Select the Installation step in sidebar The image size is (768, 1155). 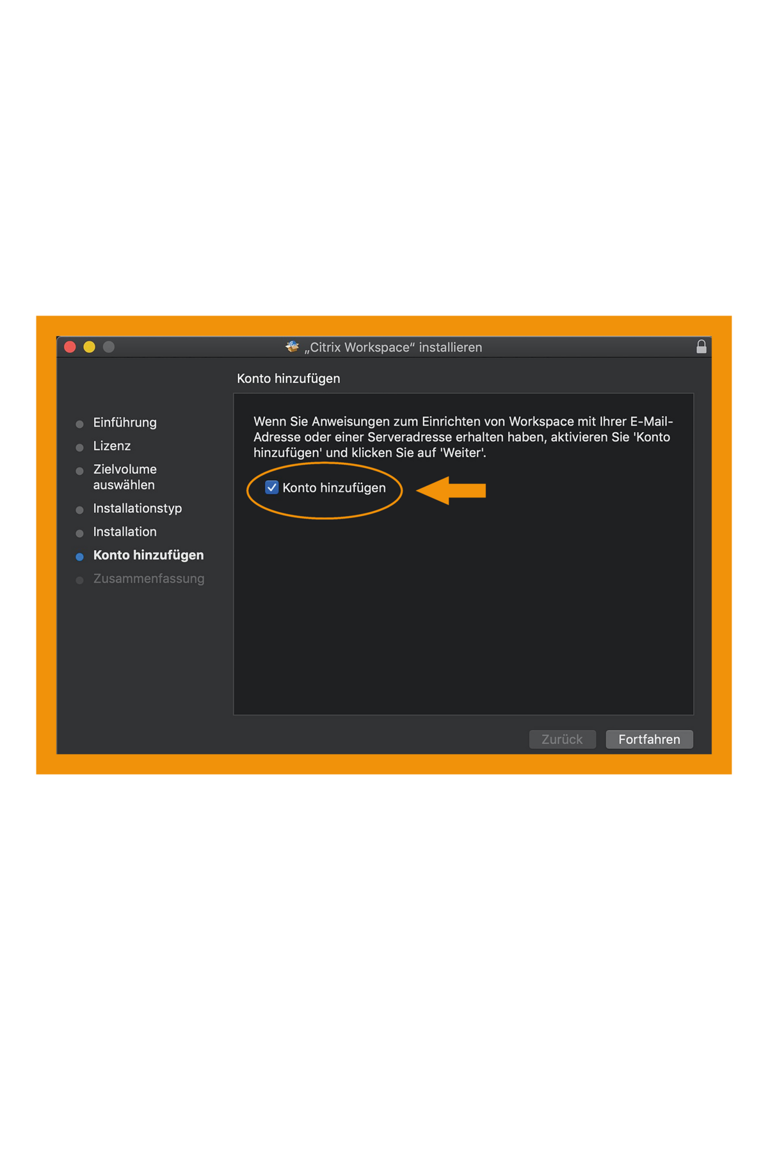click(x=125, y=531)
